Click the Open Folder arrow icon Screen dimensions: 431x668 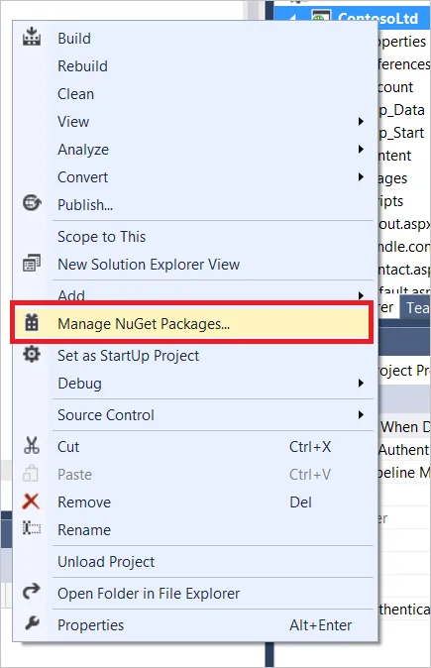(x=32, y=592)
